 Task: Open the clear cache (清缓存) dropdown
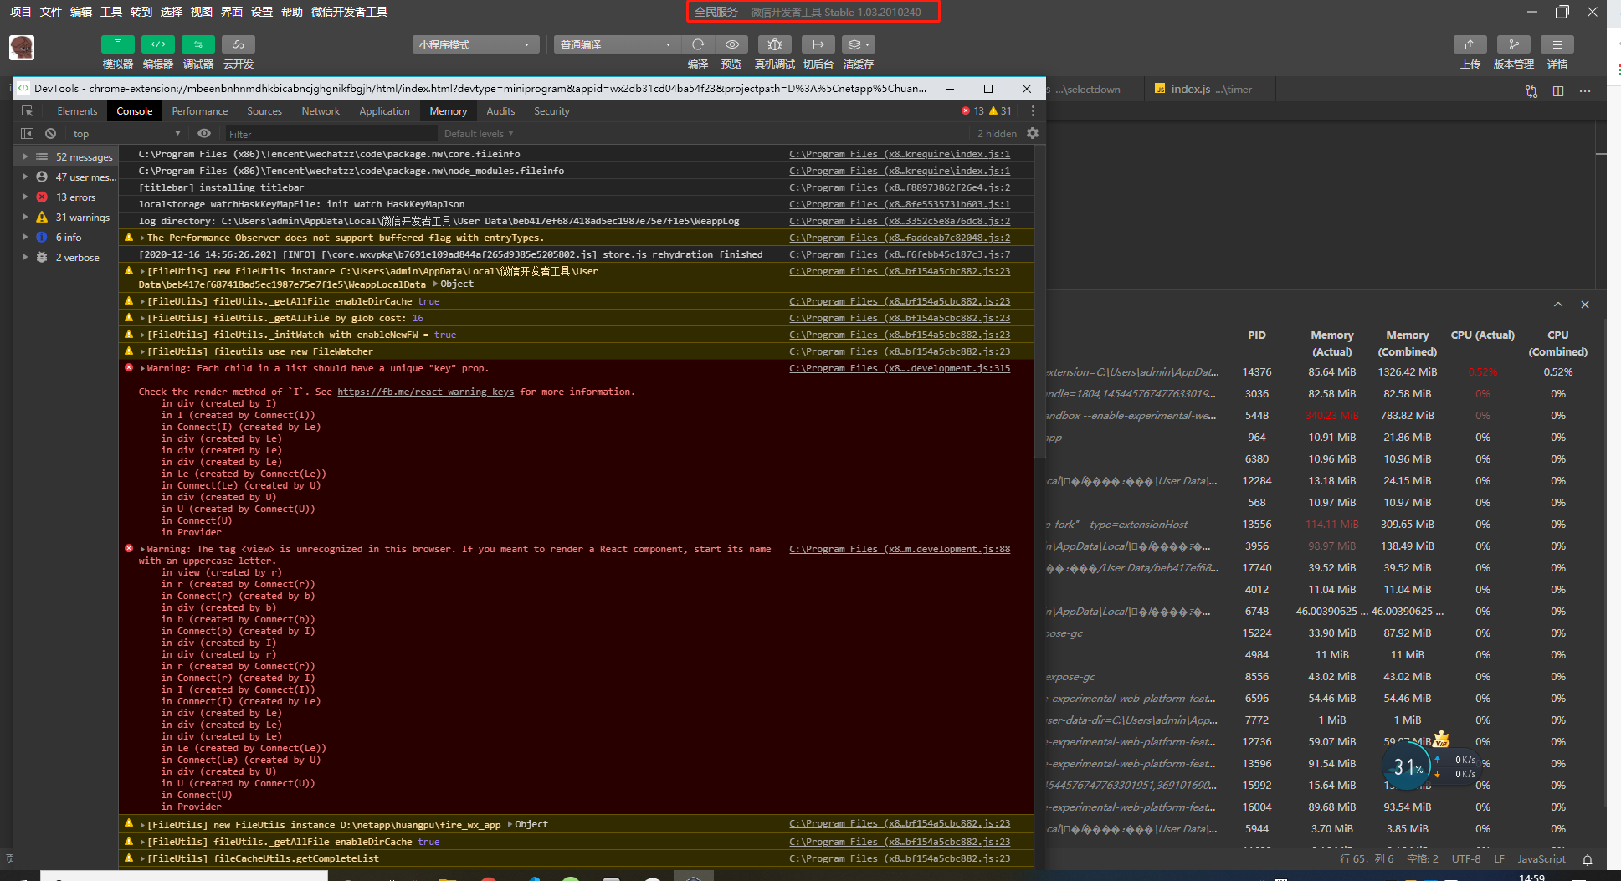[x=859, y=44]
